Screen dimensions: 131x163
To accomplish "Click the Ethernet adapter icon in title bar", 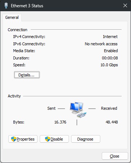I will click(x=6, y=6).
